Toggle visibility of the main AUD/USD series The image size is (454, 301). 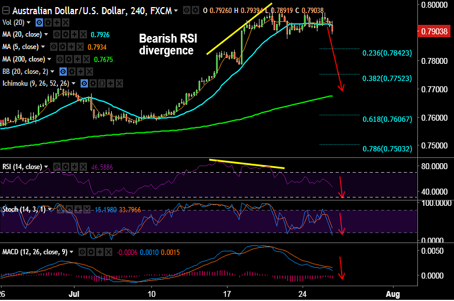pos(187,11)
